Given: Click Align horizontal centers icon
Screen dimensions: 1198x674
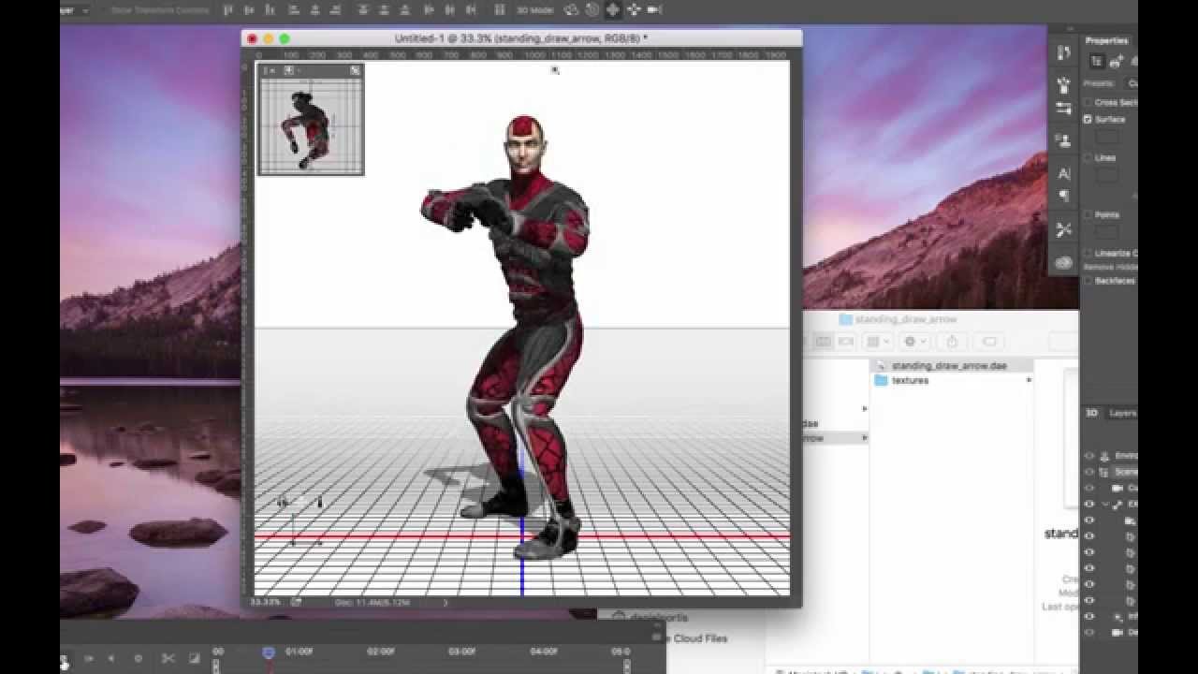Looking at the screenshot, I should pos(314,10).
